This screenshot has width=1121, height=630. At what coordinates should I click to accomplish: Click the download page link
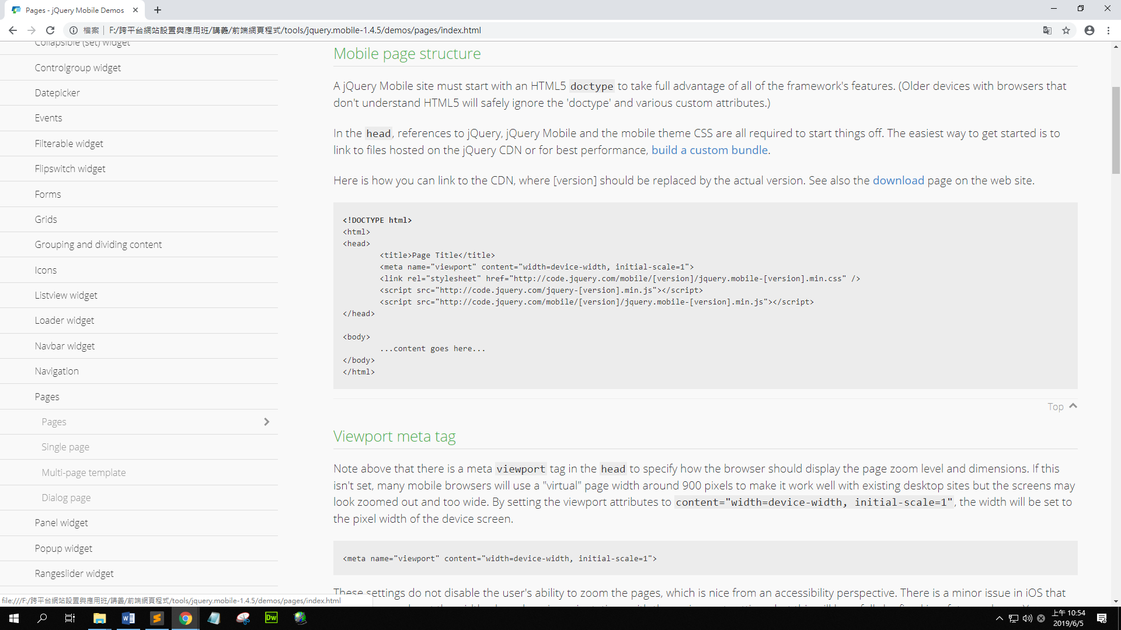(898, 180)
